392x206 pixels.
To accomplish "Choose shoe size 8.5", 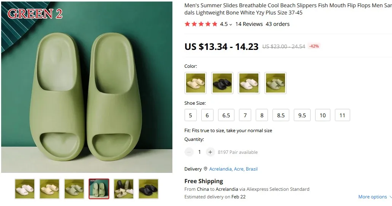I will tap(281, 115).
